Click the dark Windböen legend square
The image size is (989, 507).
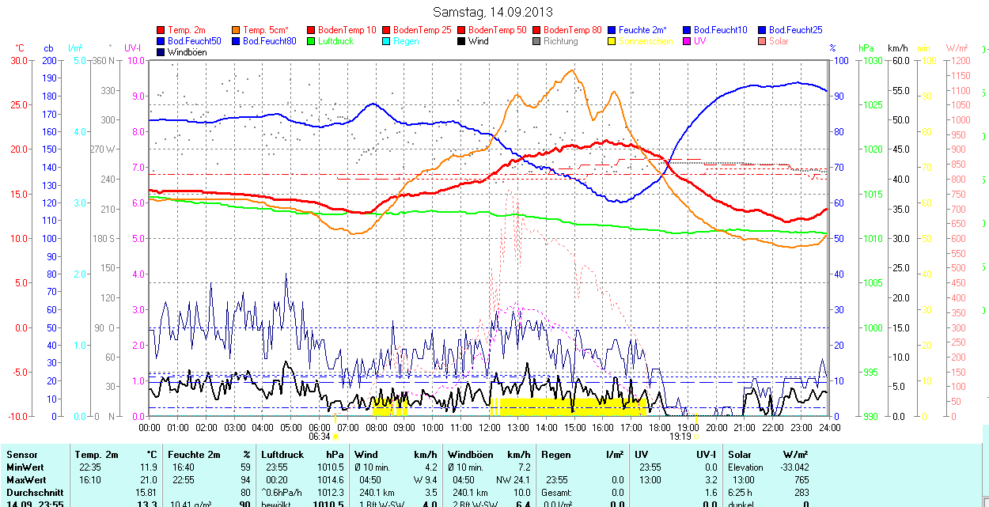[161, 52]
